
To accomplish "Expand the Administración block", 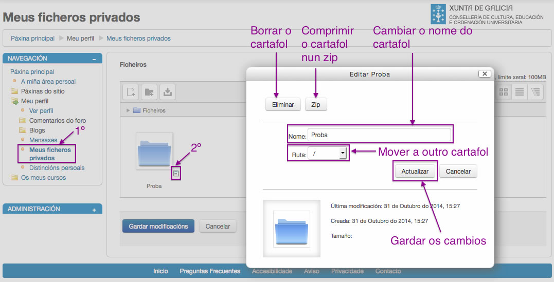I will click(x=94, y=210).
